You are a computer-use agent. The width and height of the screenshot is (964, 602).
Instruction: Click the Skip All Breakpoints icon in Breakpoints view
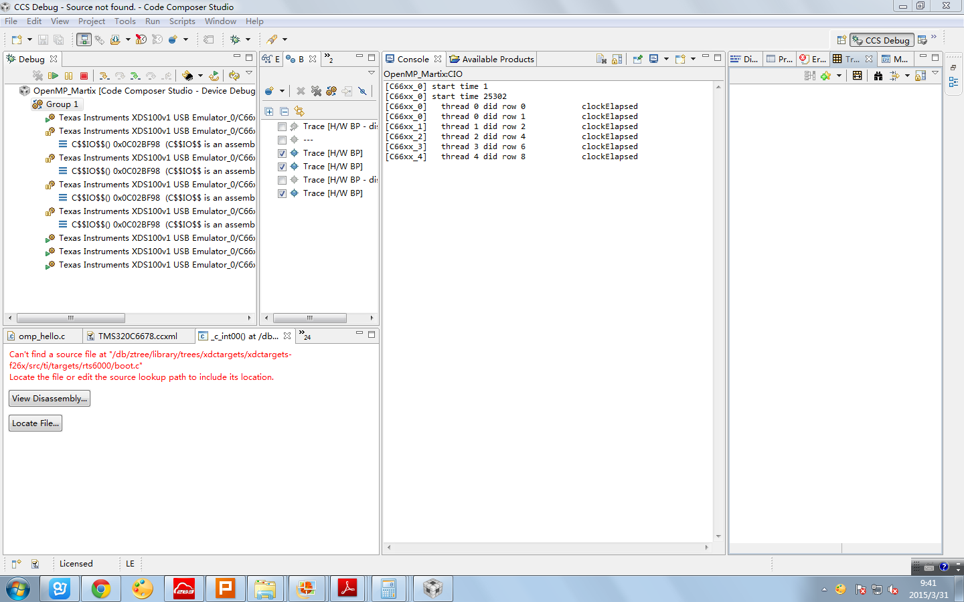(362, 91)
